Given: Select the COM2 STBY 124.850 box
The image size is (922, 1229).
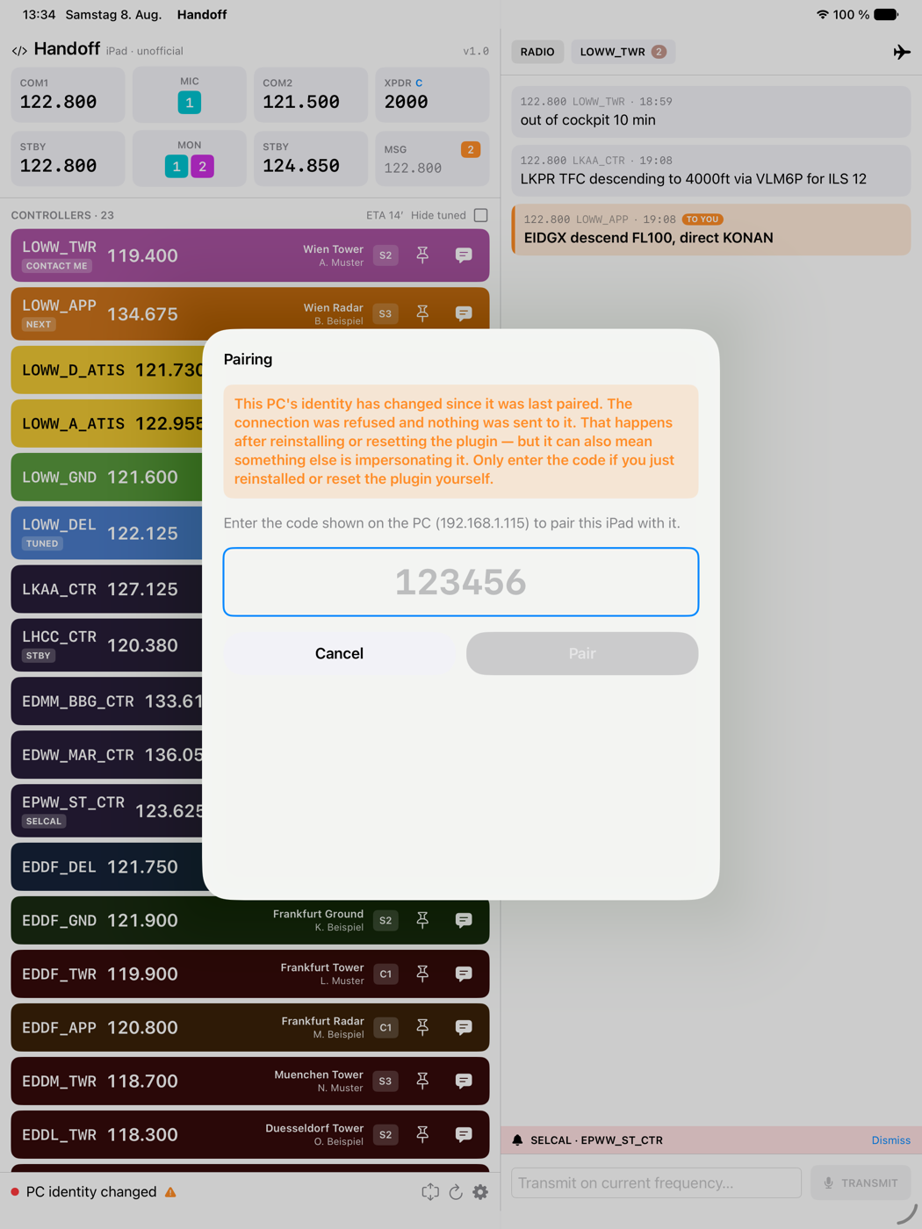Looking at the screenshot, I should click(x=311, y=158).
